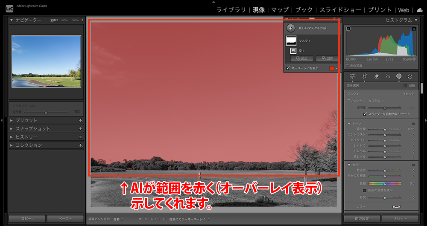The width and height of the screenshot is (427, 226).
Task: Toggle the 元の写真 checkbox
Action: (x=348, y=66)
